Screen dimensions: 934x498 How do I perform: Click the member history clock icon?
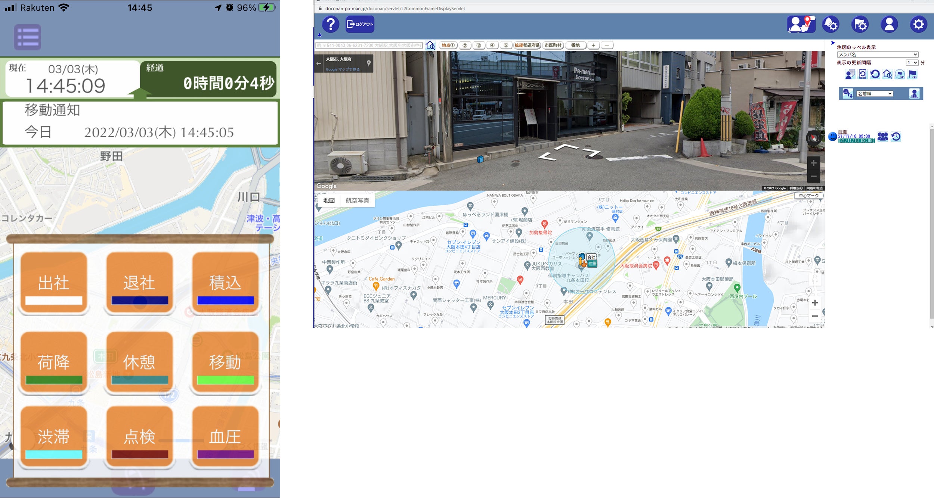tap(896, 137)
